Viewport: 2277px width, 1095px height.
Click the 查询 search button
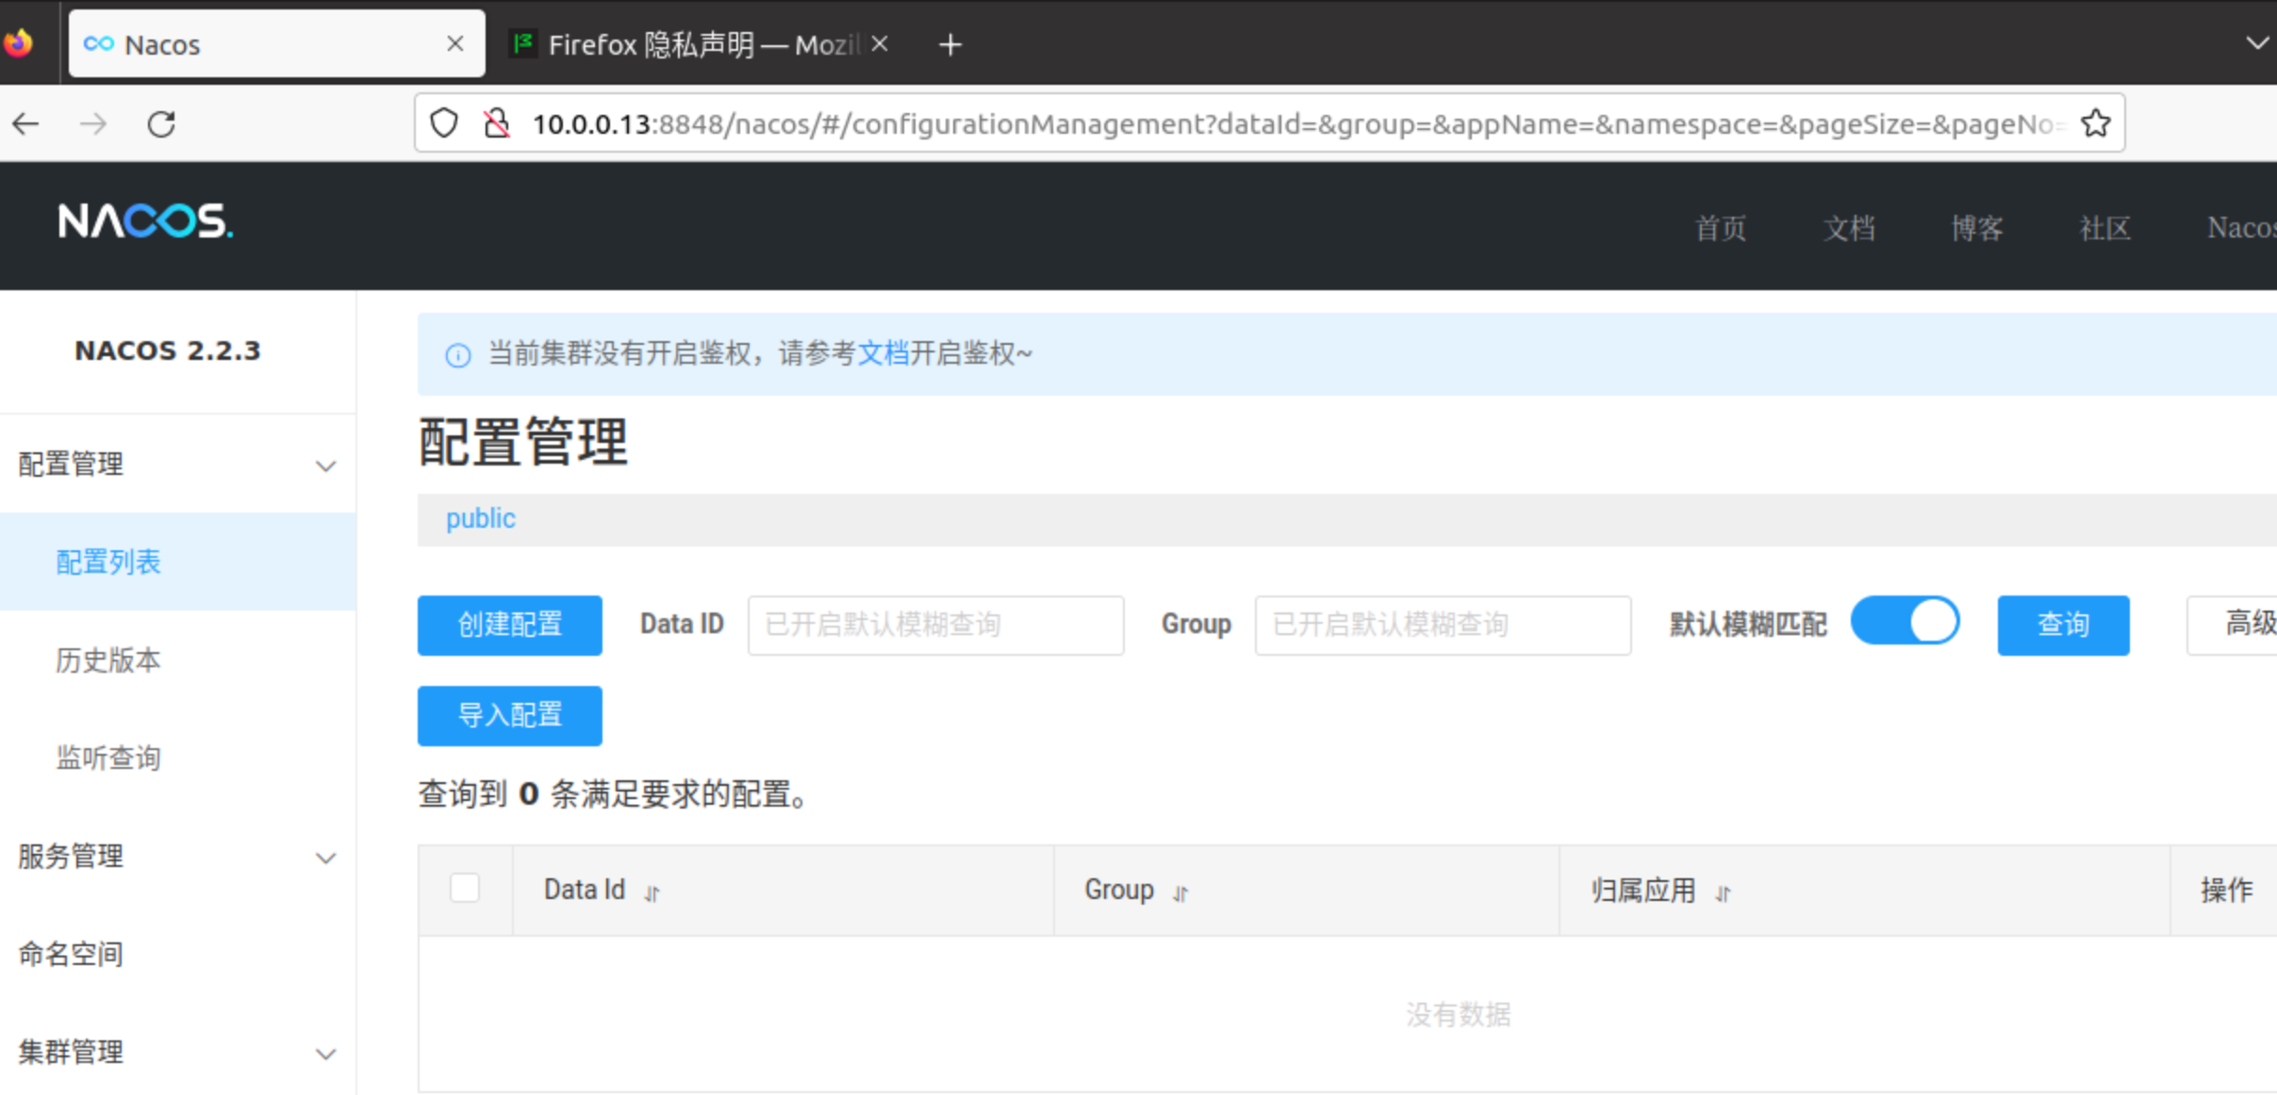2062,625
